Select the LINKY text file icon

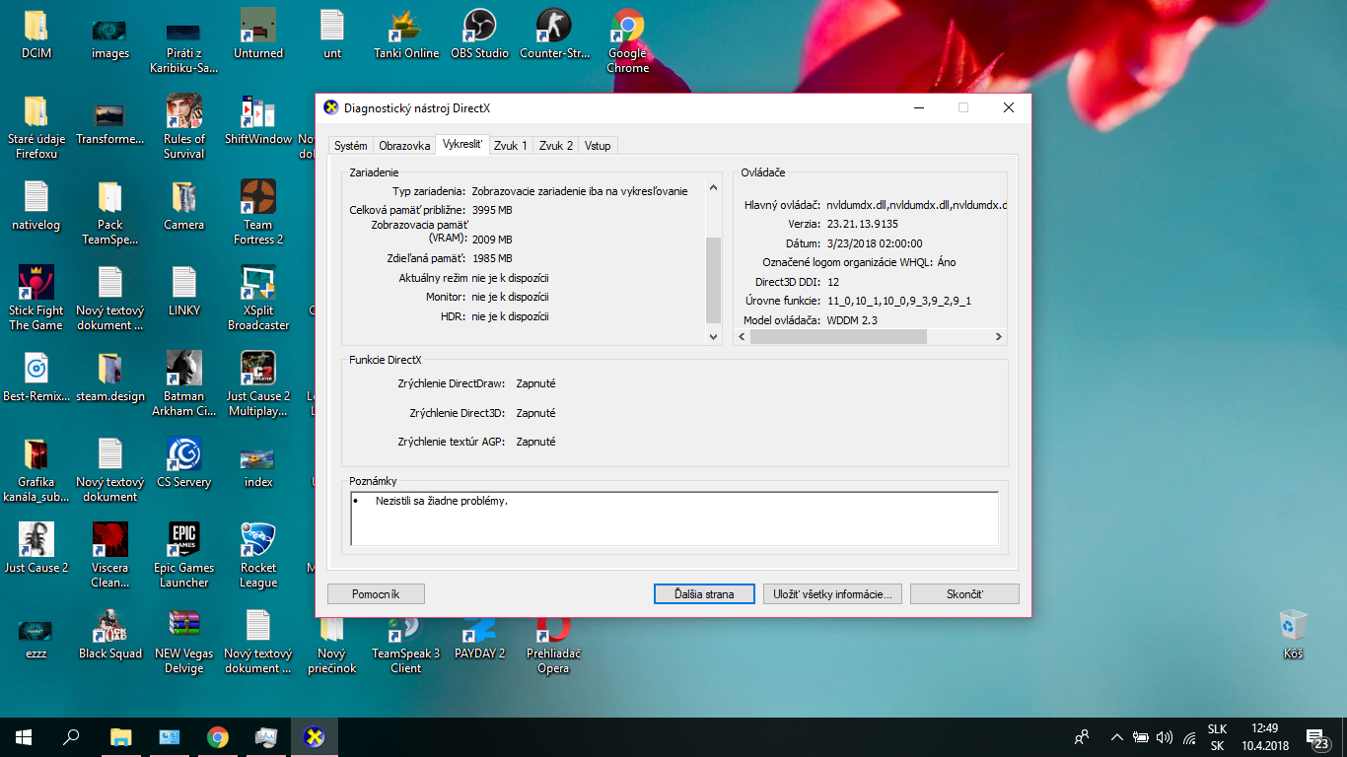pyautogui.click(x=184, y=291)
